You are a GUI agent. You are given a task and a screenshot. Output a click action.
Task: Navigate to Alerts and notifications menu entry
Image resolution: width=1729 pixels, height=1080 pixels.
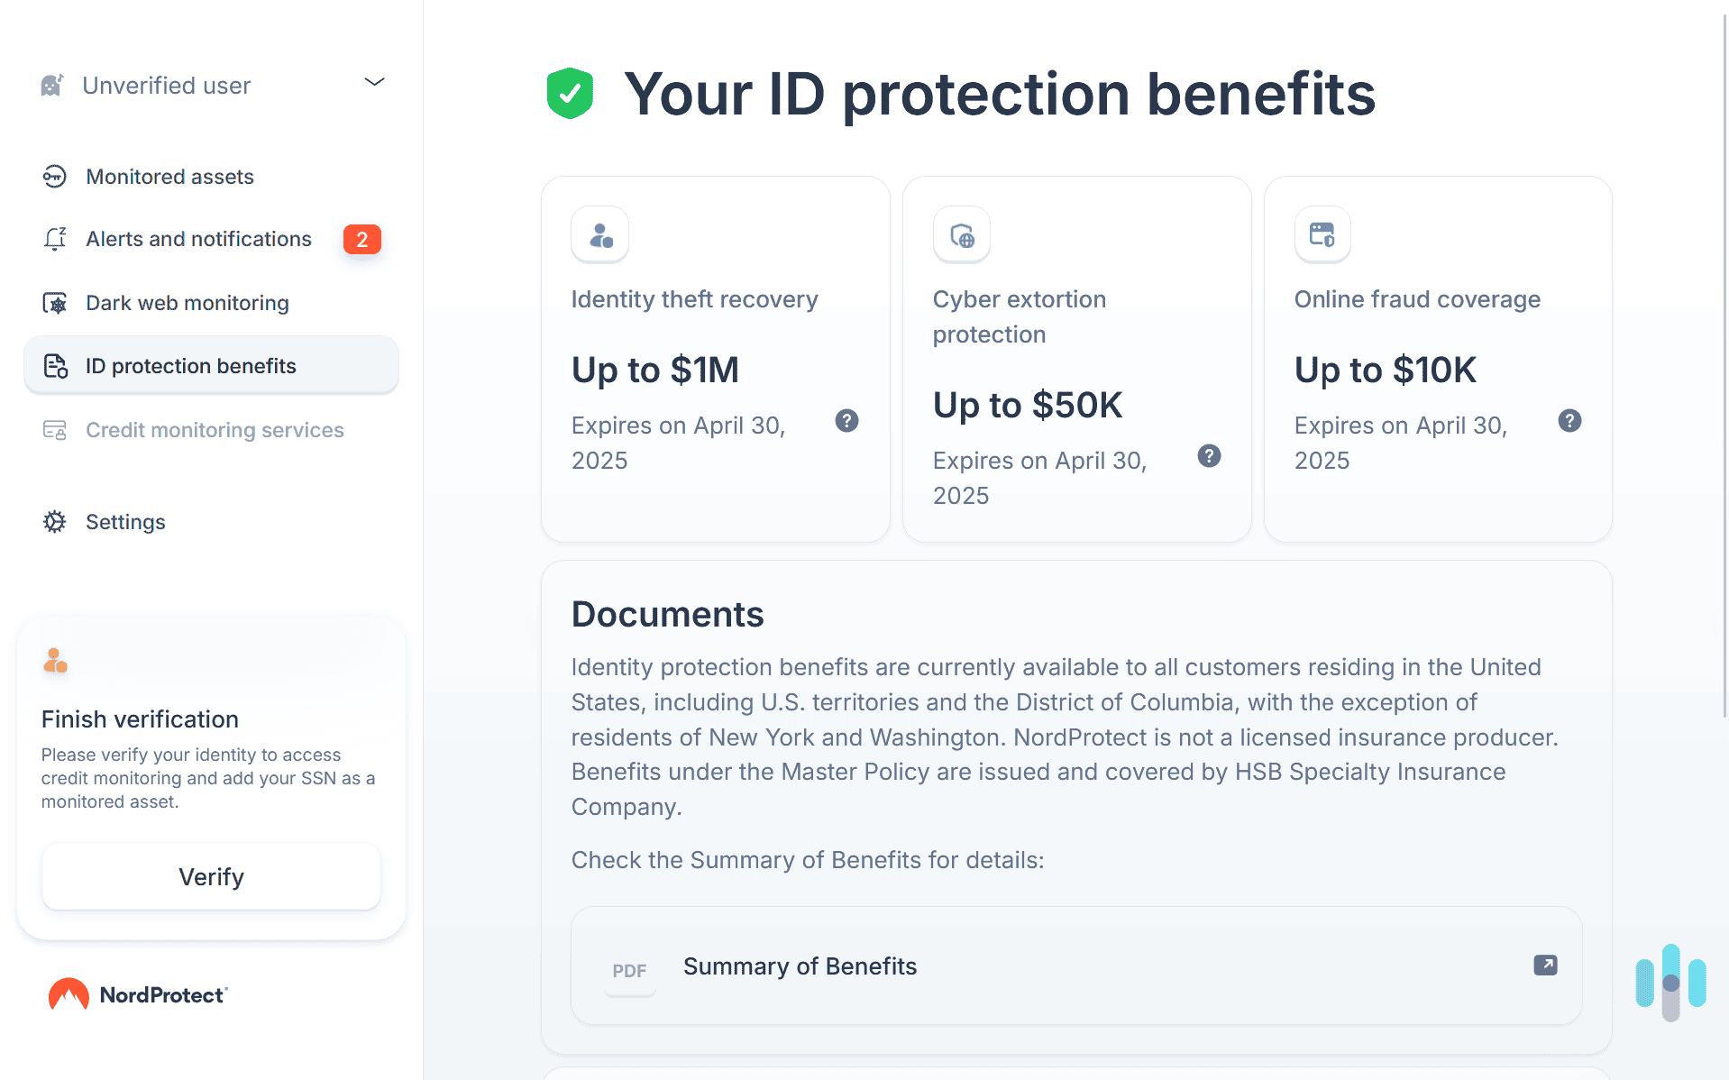point(198,239)
